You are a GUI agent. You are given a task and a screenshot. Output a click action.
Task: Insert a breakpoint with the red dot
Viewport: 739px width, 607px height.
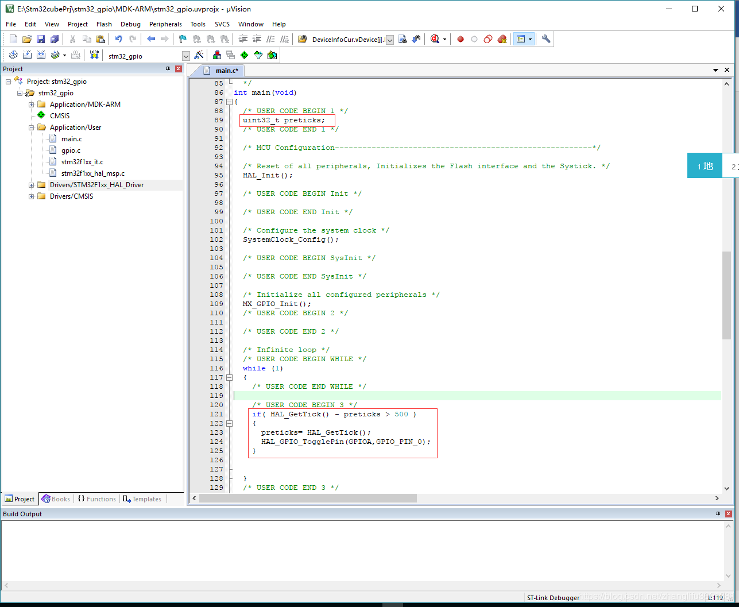pos(461,39)
